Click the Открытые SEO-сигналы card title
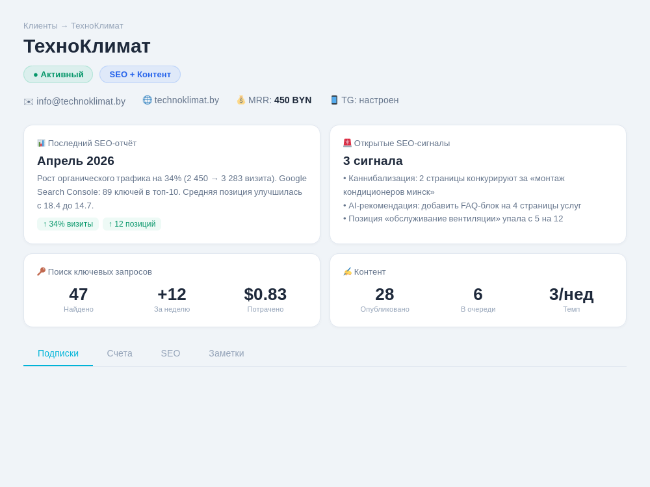The width and height of the screenshot is (650, 487). tap(402, 144)
